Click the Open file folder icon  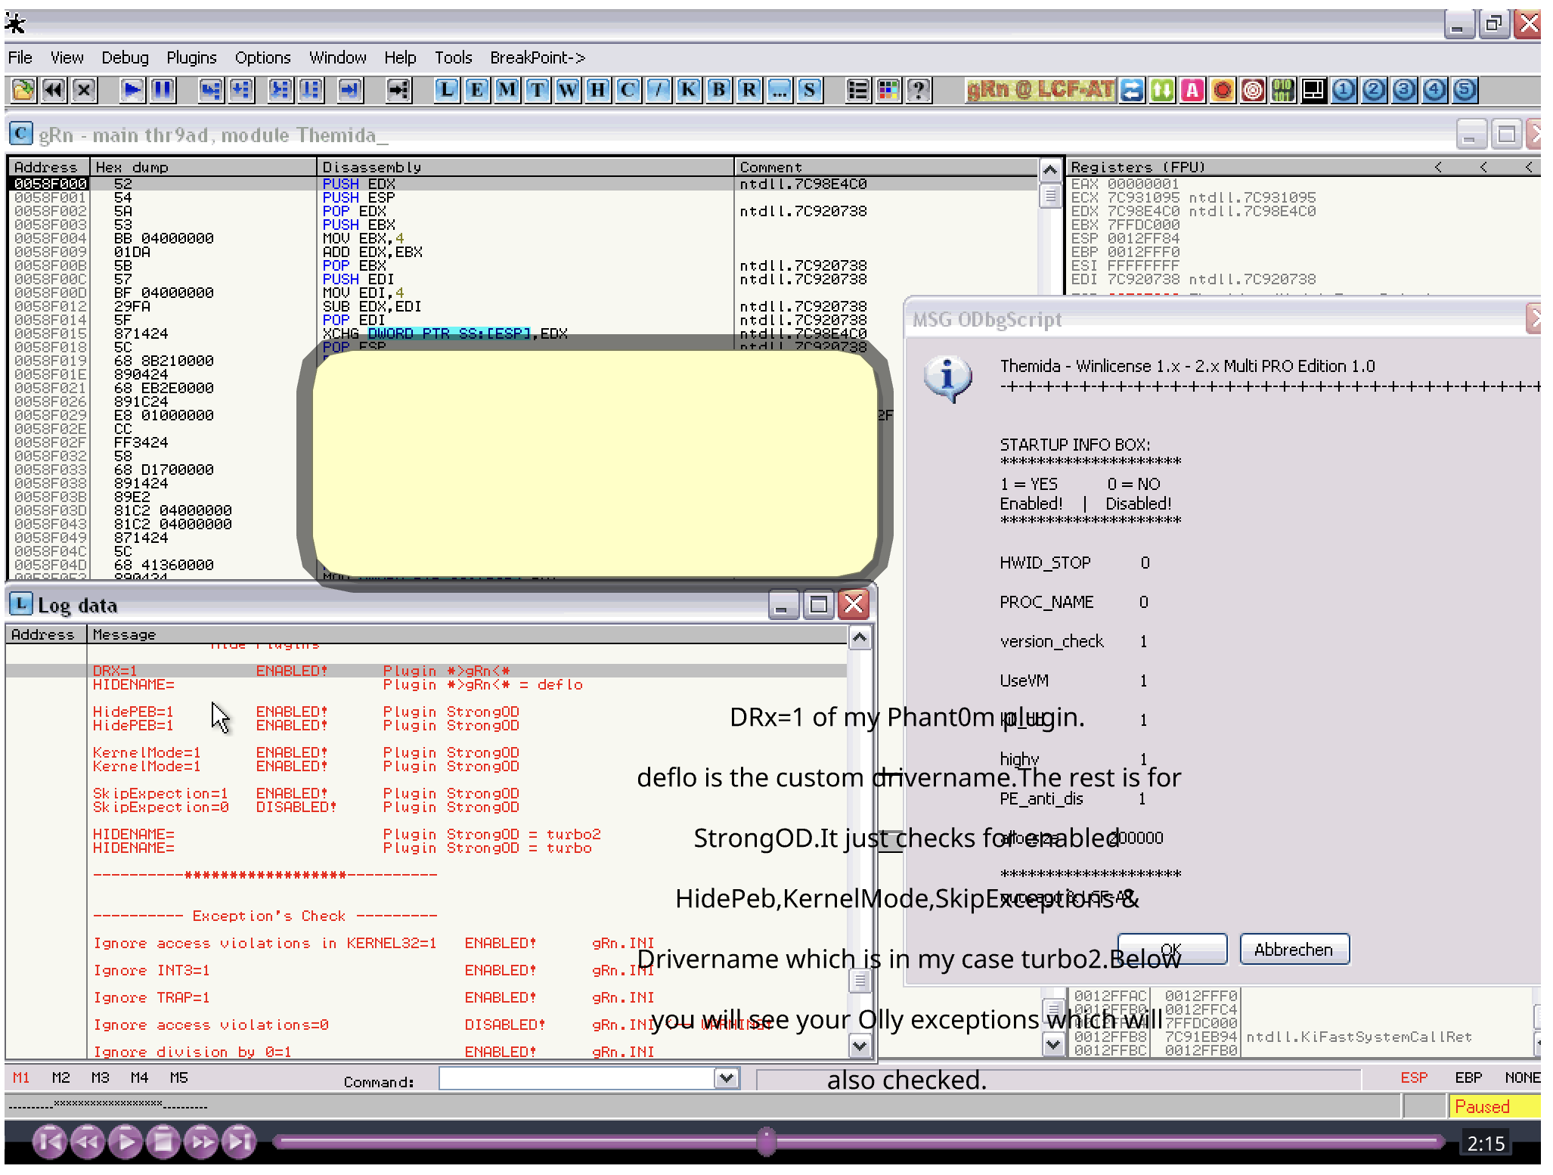(23, 91)
